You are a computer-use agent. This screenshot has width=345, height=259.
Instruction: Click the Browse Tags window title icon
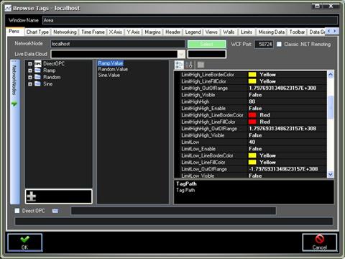click(x=8, y=9)
